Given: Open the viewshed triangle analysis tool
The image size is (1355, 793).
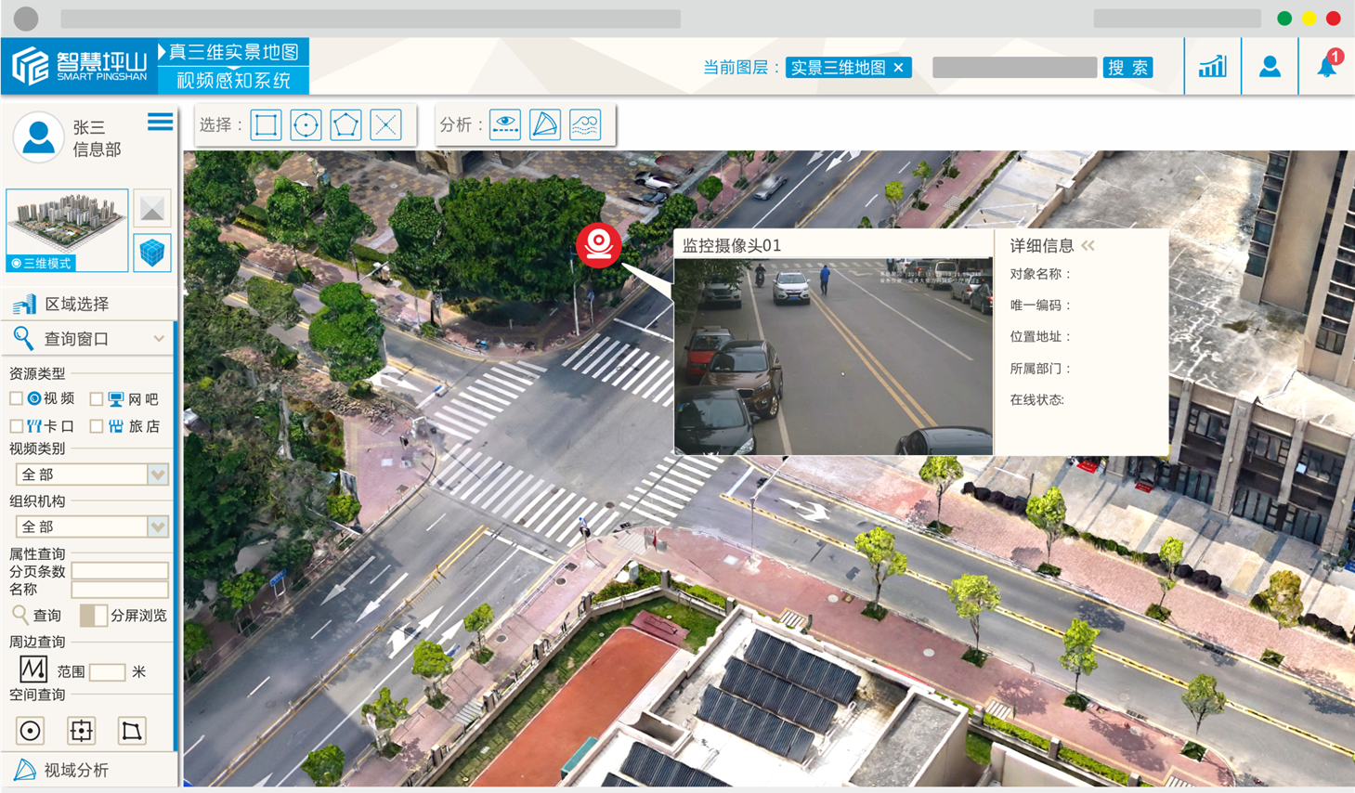Looking at the screenshot, I should 545,124.
